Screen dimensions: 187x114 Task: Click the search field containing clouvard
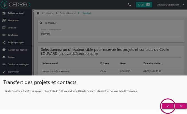pos(111,34)
